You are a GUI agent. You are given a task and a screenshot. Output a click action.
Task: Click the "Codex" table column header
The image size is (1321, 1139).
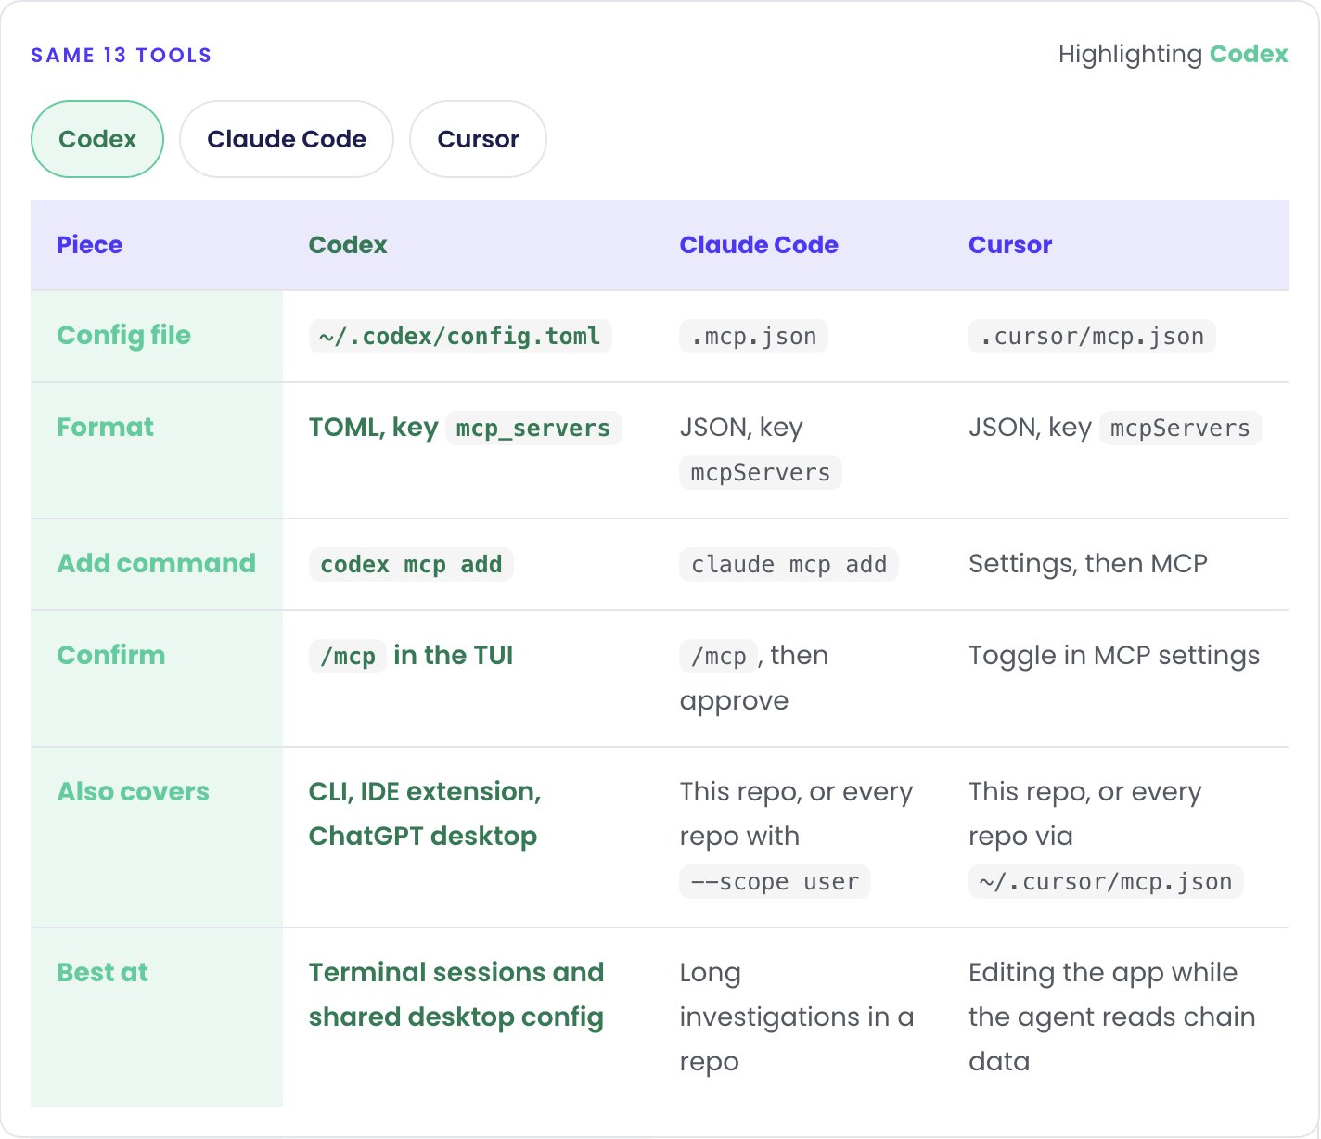click(x=348, y=245)
